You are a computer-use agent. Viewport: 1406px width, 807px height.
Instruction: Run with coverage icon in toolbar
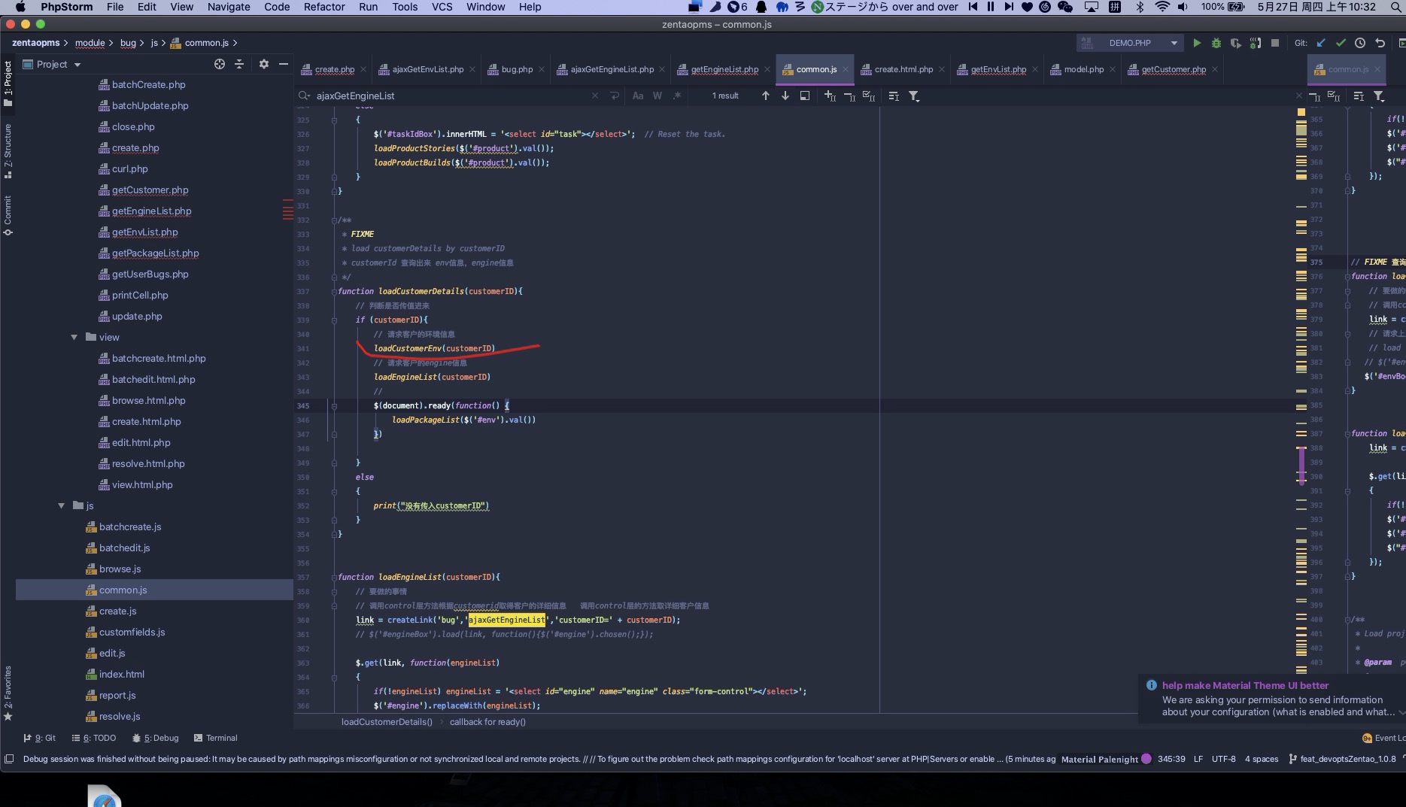pyautogui.click(x=1235, y=43)
